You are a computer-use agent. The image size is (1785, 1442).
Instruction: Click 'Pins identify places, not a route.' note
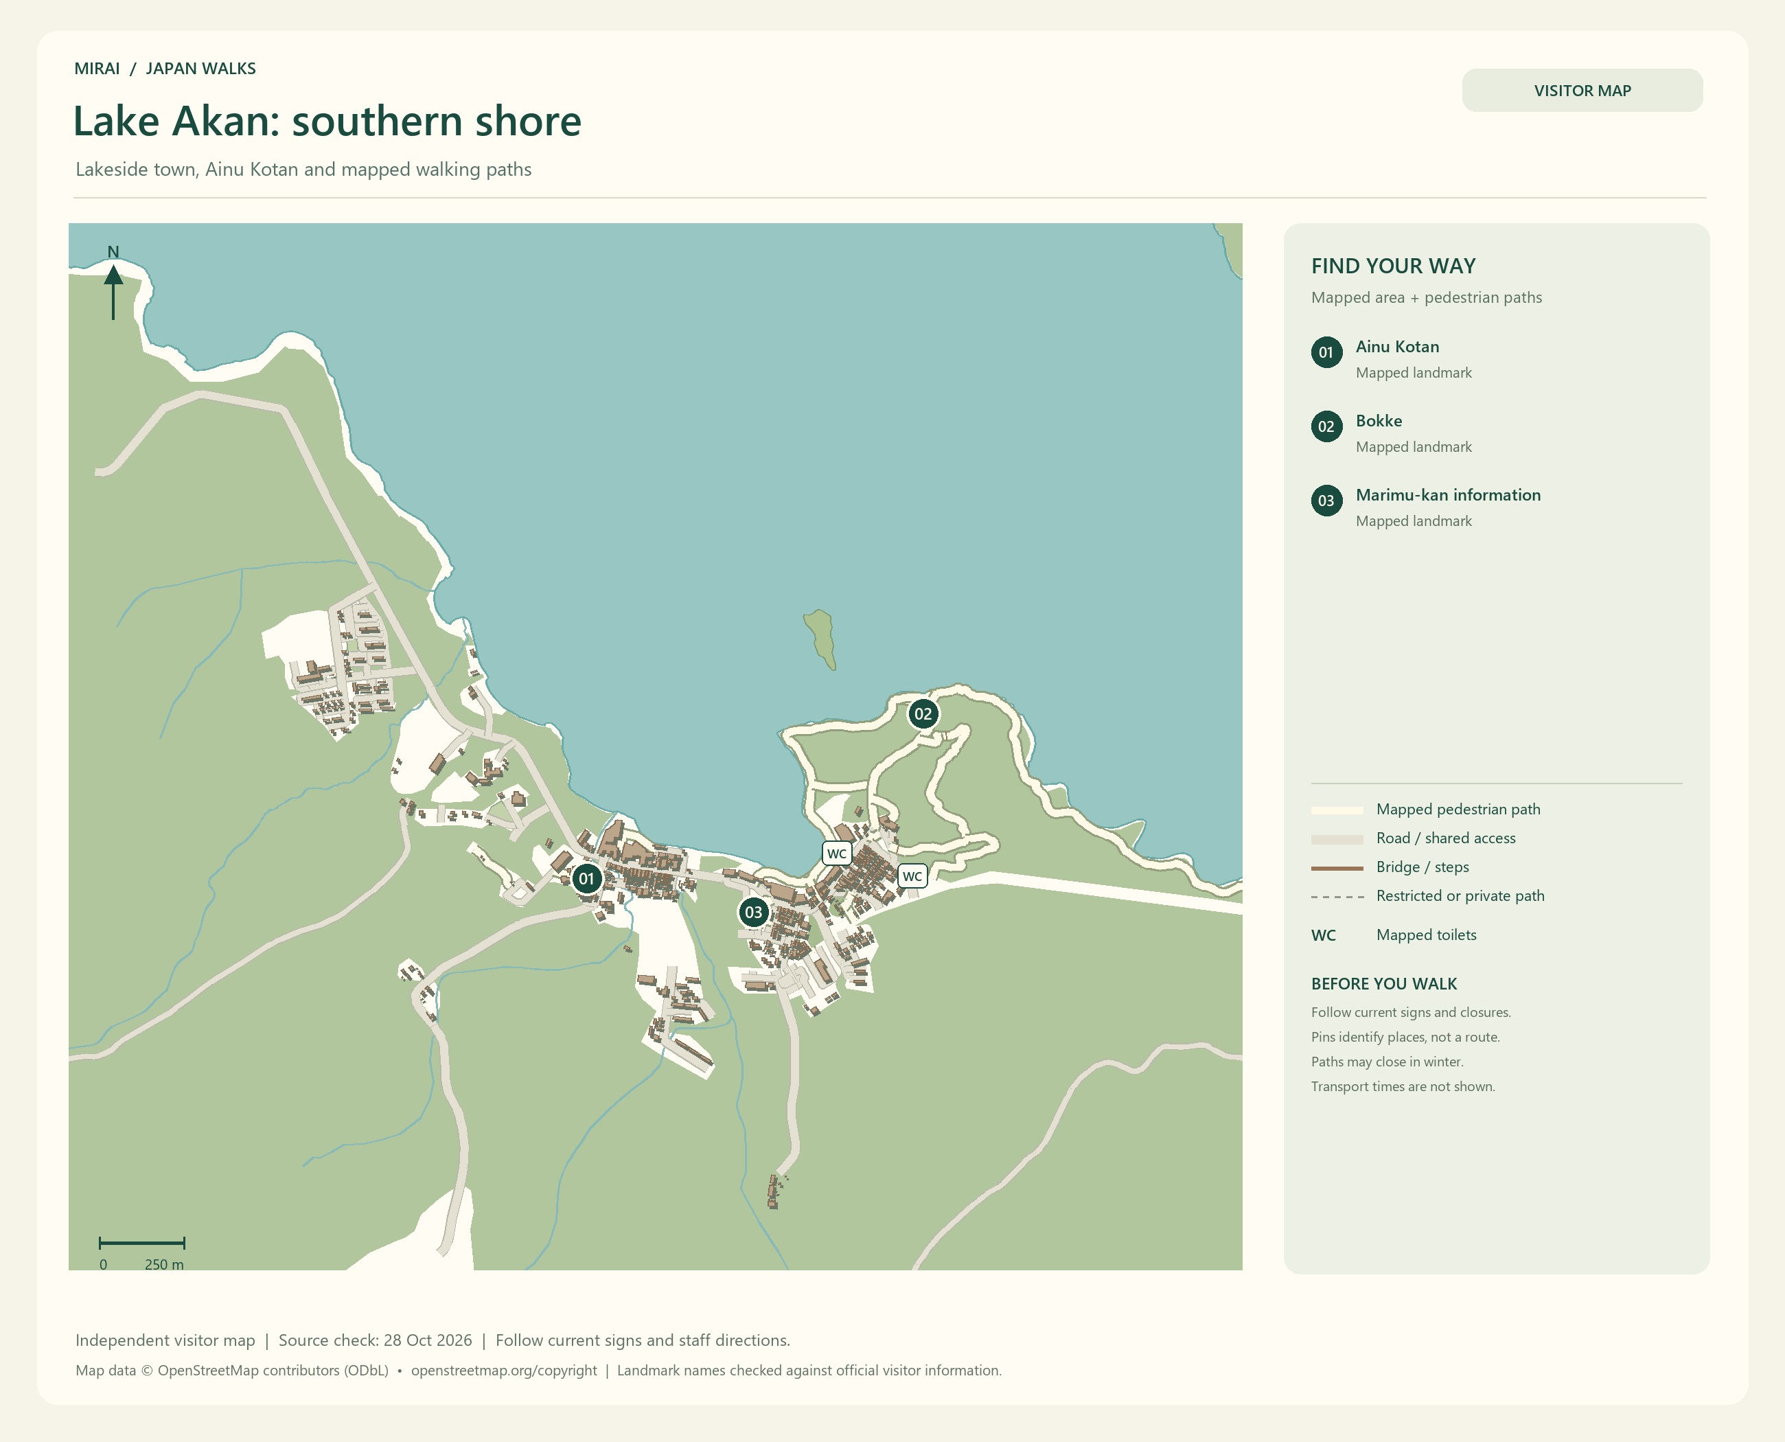[x=1405, y=1037]
